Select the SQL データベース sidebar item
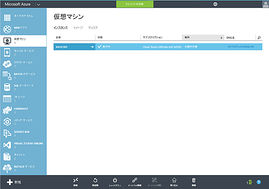This screenshot has width=269, height=189. click(22, 87)
